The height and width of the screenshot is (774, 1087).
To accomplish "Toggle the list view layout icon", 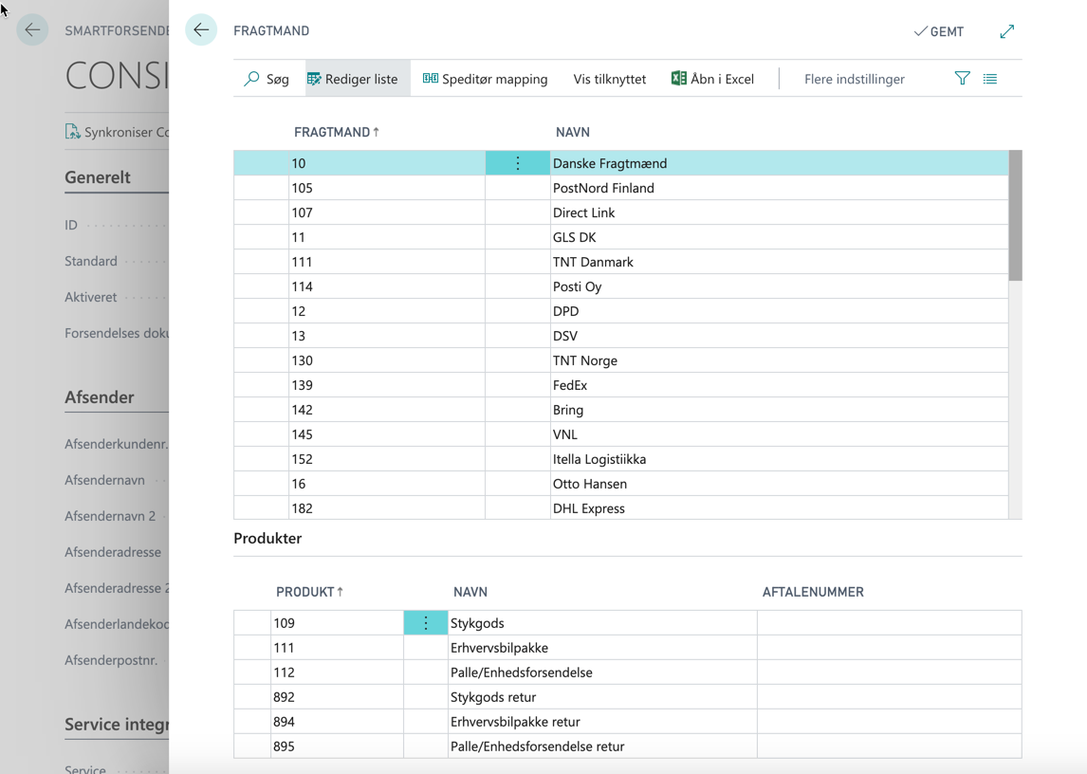I will [x=990, y=79].
